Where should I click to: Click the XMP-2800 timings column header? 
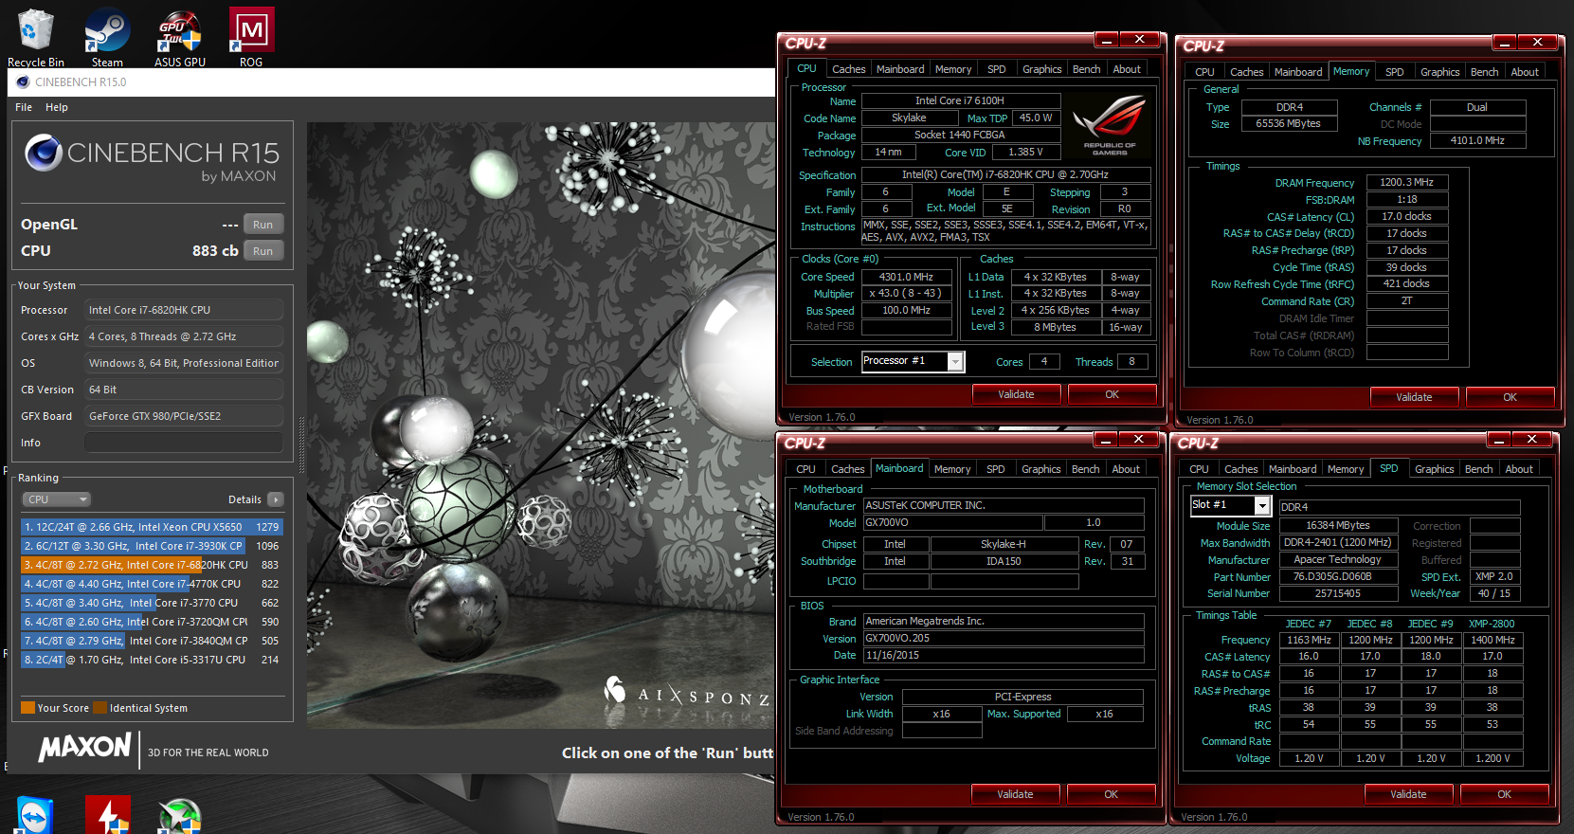point(1492,624)
